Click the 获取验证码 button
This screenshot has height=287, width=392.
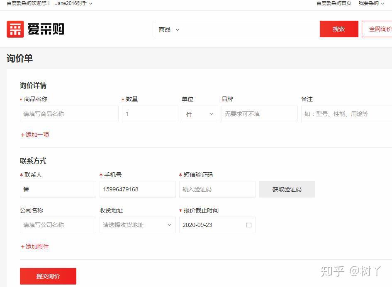(x=287, y=189)
